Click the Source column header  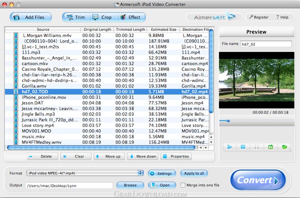pyautogui.click(x=43, y=29)
